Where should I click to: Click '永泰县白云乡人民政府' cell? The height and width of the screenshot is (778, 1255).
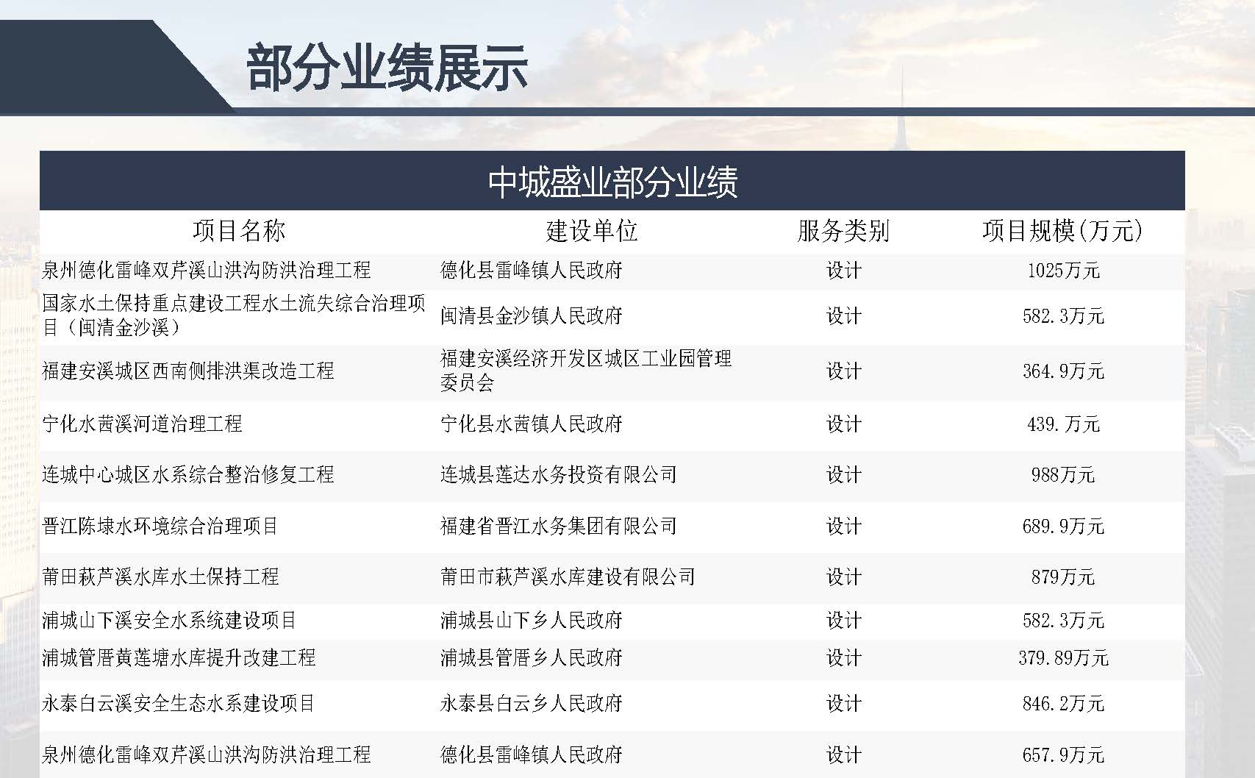pos(532,704)
